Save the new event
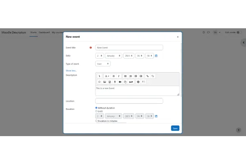This screenshot has width=246, height=164. (175, 128)
